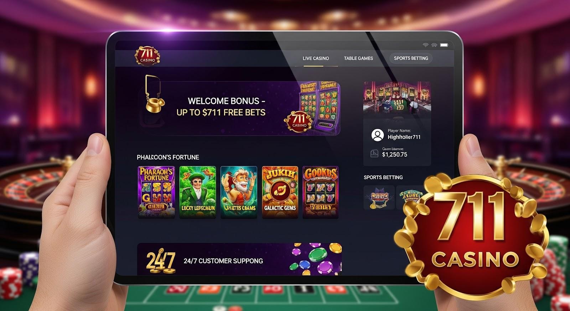Click the 711 Casino logo in header

tap(147, 56)
